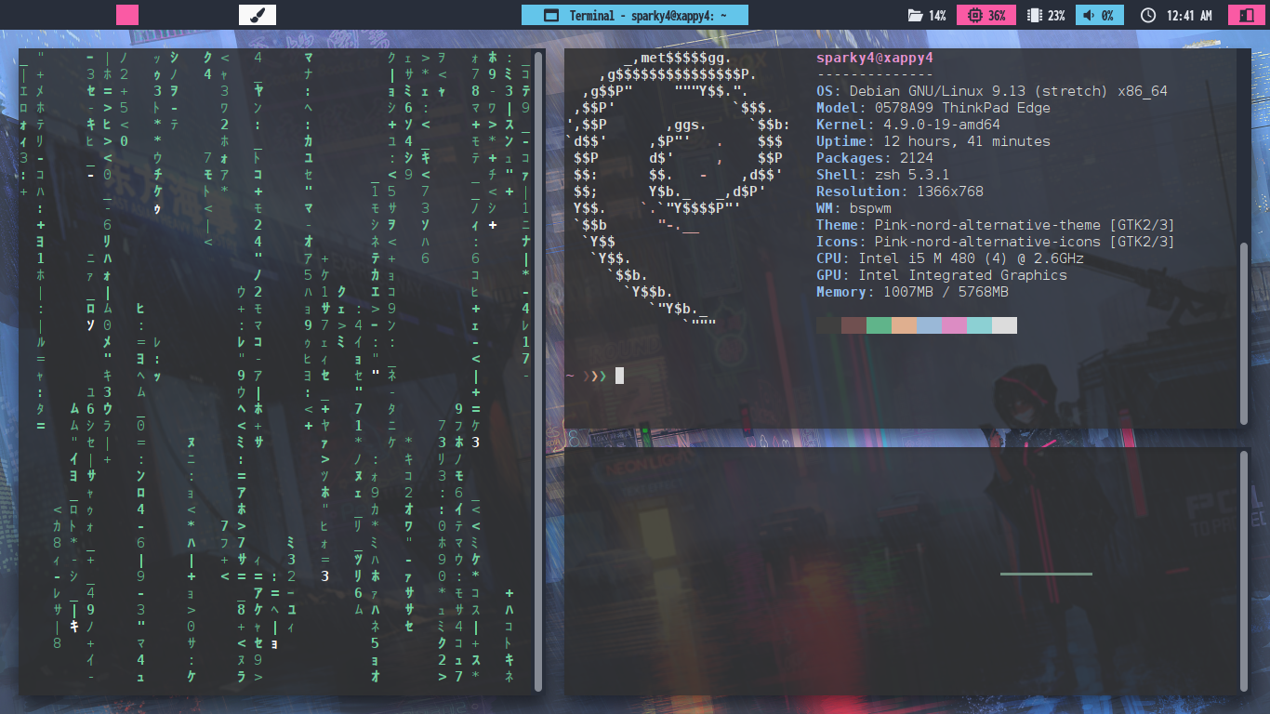Screen dimensions: 1270x714
Task: Click the pink color block in neofetch palette
Action: (x=954, y=325)
